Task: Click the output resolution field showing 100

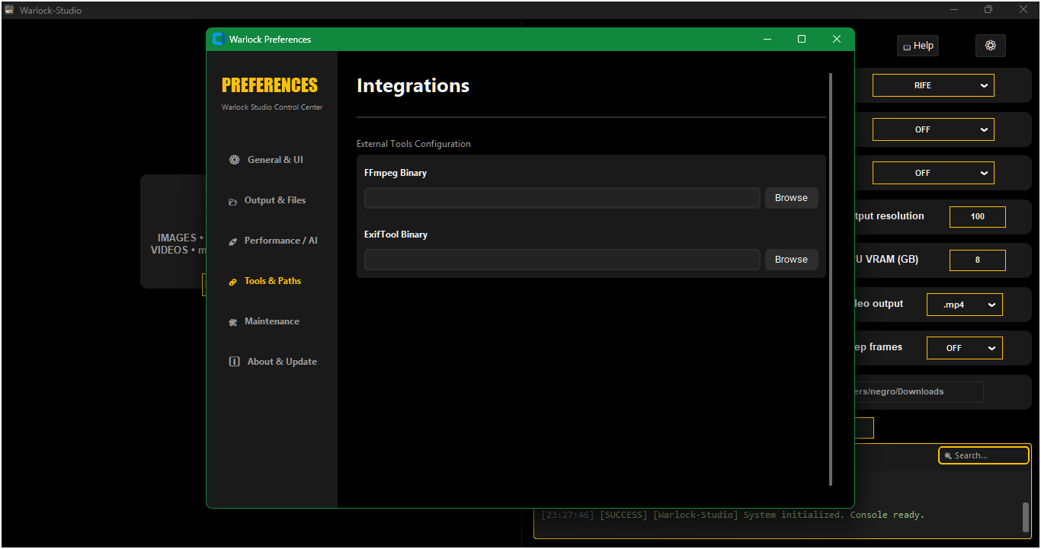Action: click(978, 216)
